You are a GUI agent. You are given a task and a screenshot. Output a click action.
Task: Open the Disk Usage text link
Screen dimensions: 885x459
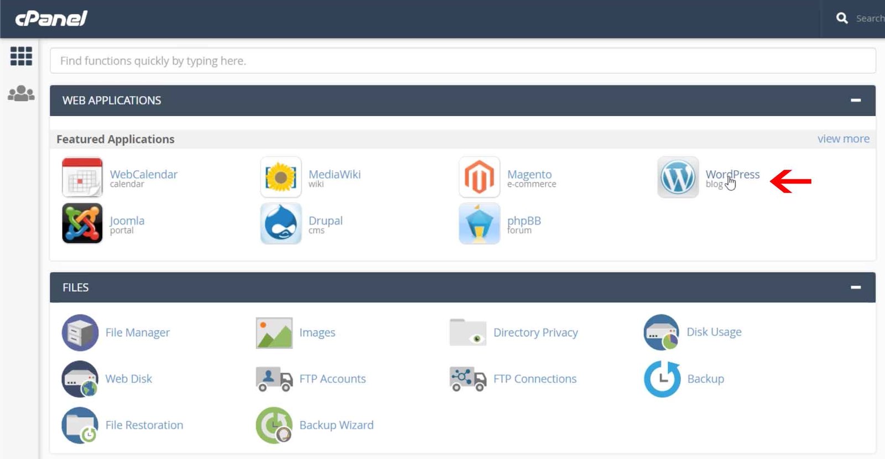click(714, 332)
